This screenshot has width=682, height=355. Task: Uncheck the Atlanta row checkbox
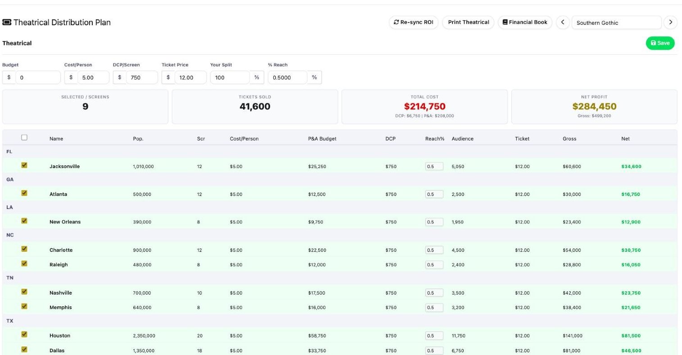[24, 193]
